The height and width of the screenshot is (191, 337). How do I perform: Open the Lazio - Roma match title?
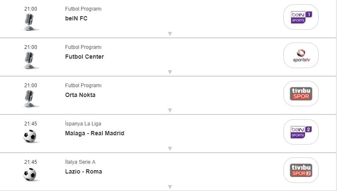coord(84,171)
